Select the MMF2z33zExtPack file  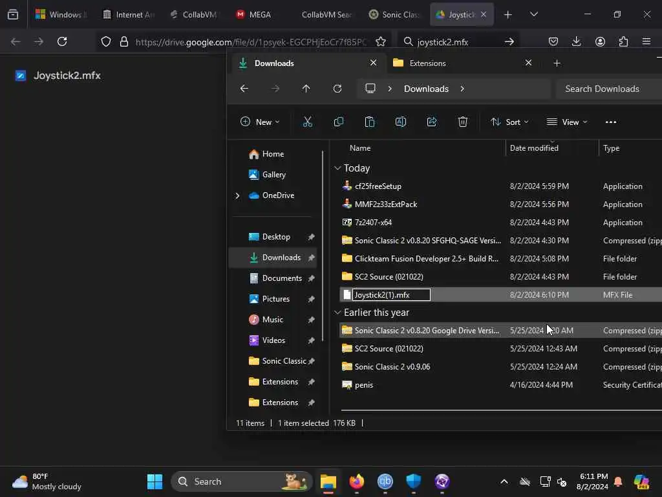[385, 204]
